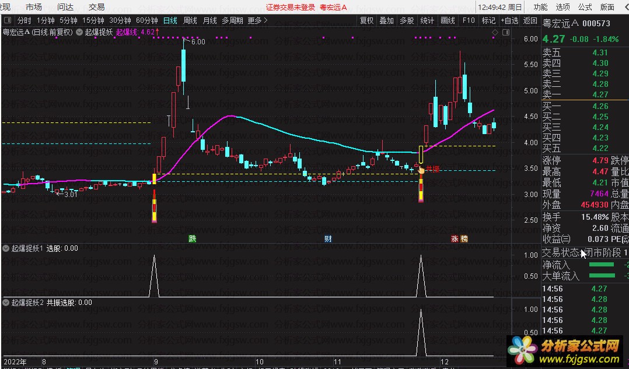
Task: Open the 多周期 multi-period view
Action: tap(233, 20)
